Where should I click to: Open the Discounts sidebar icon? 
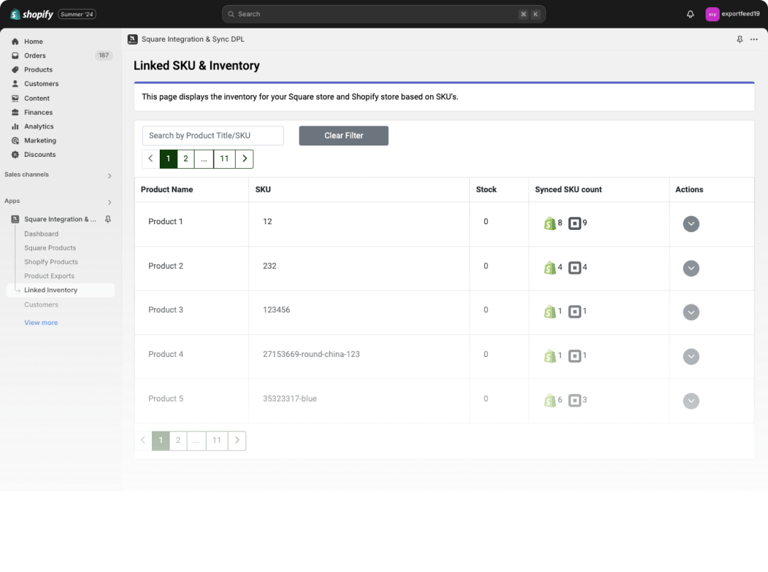pyautogui.click(x=14, y=155)
